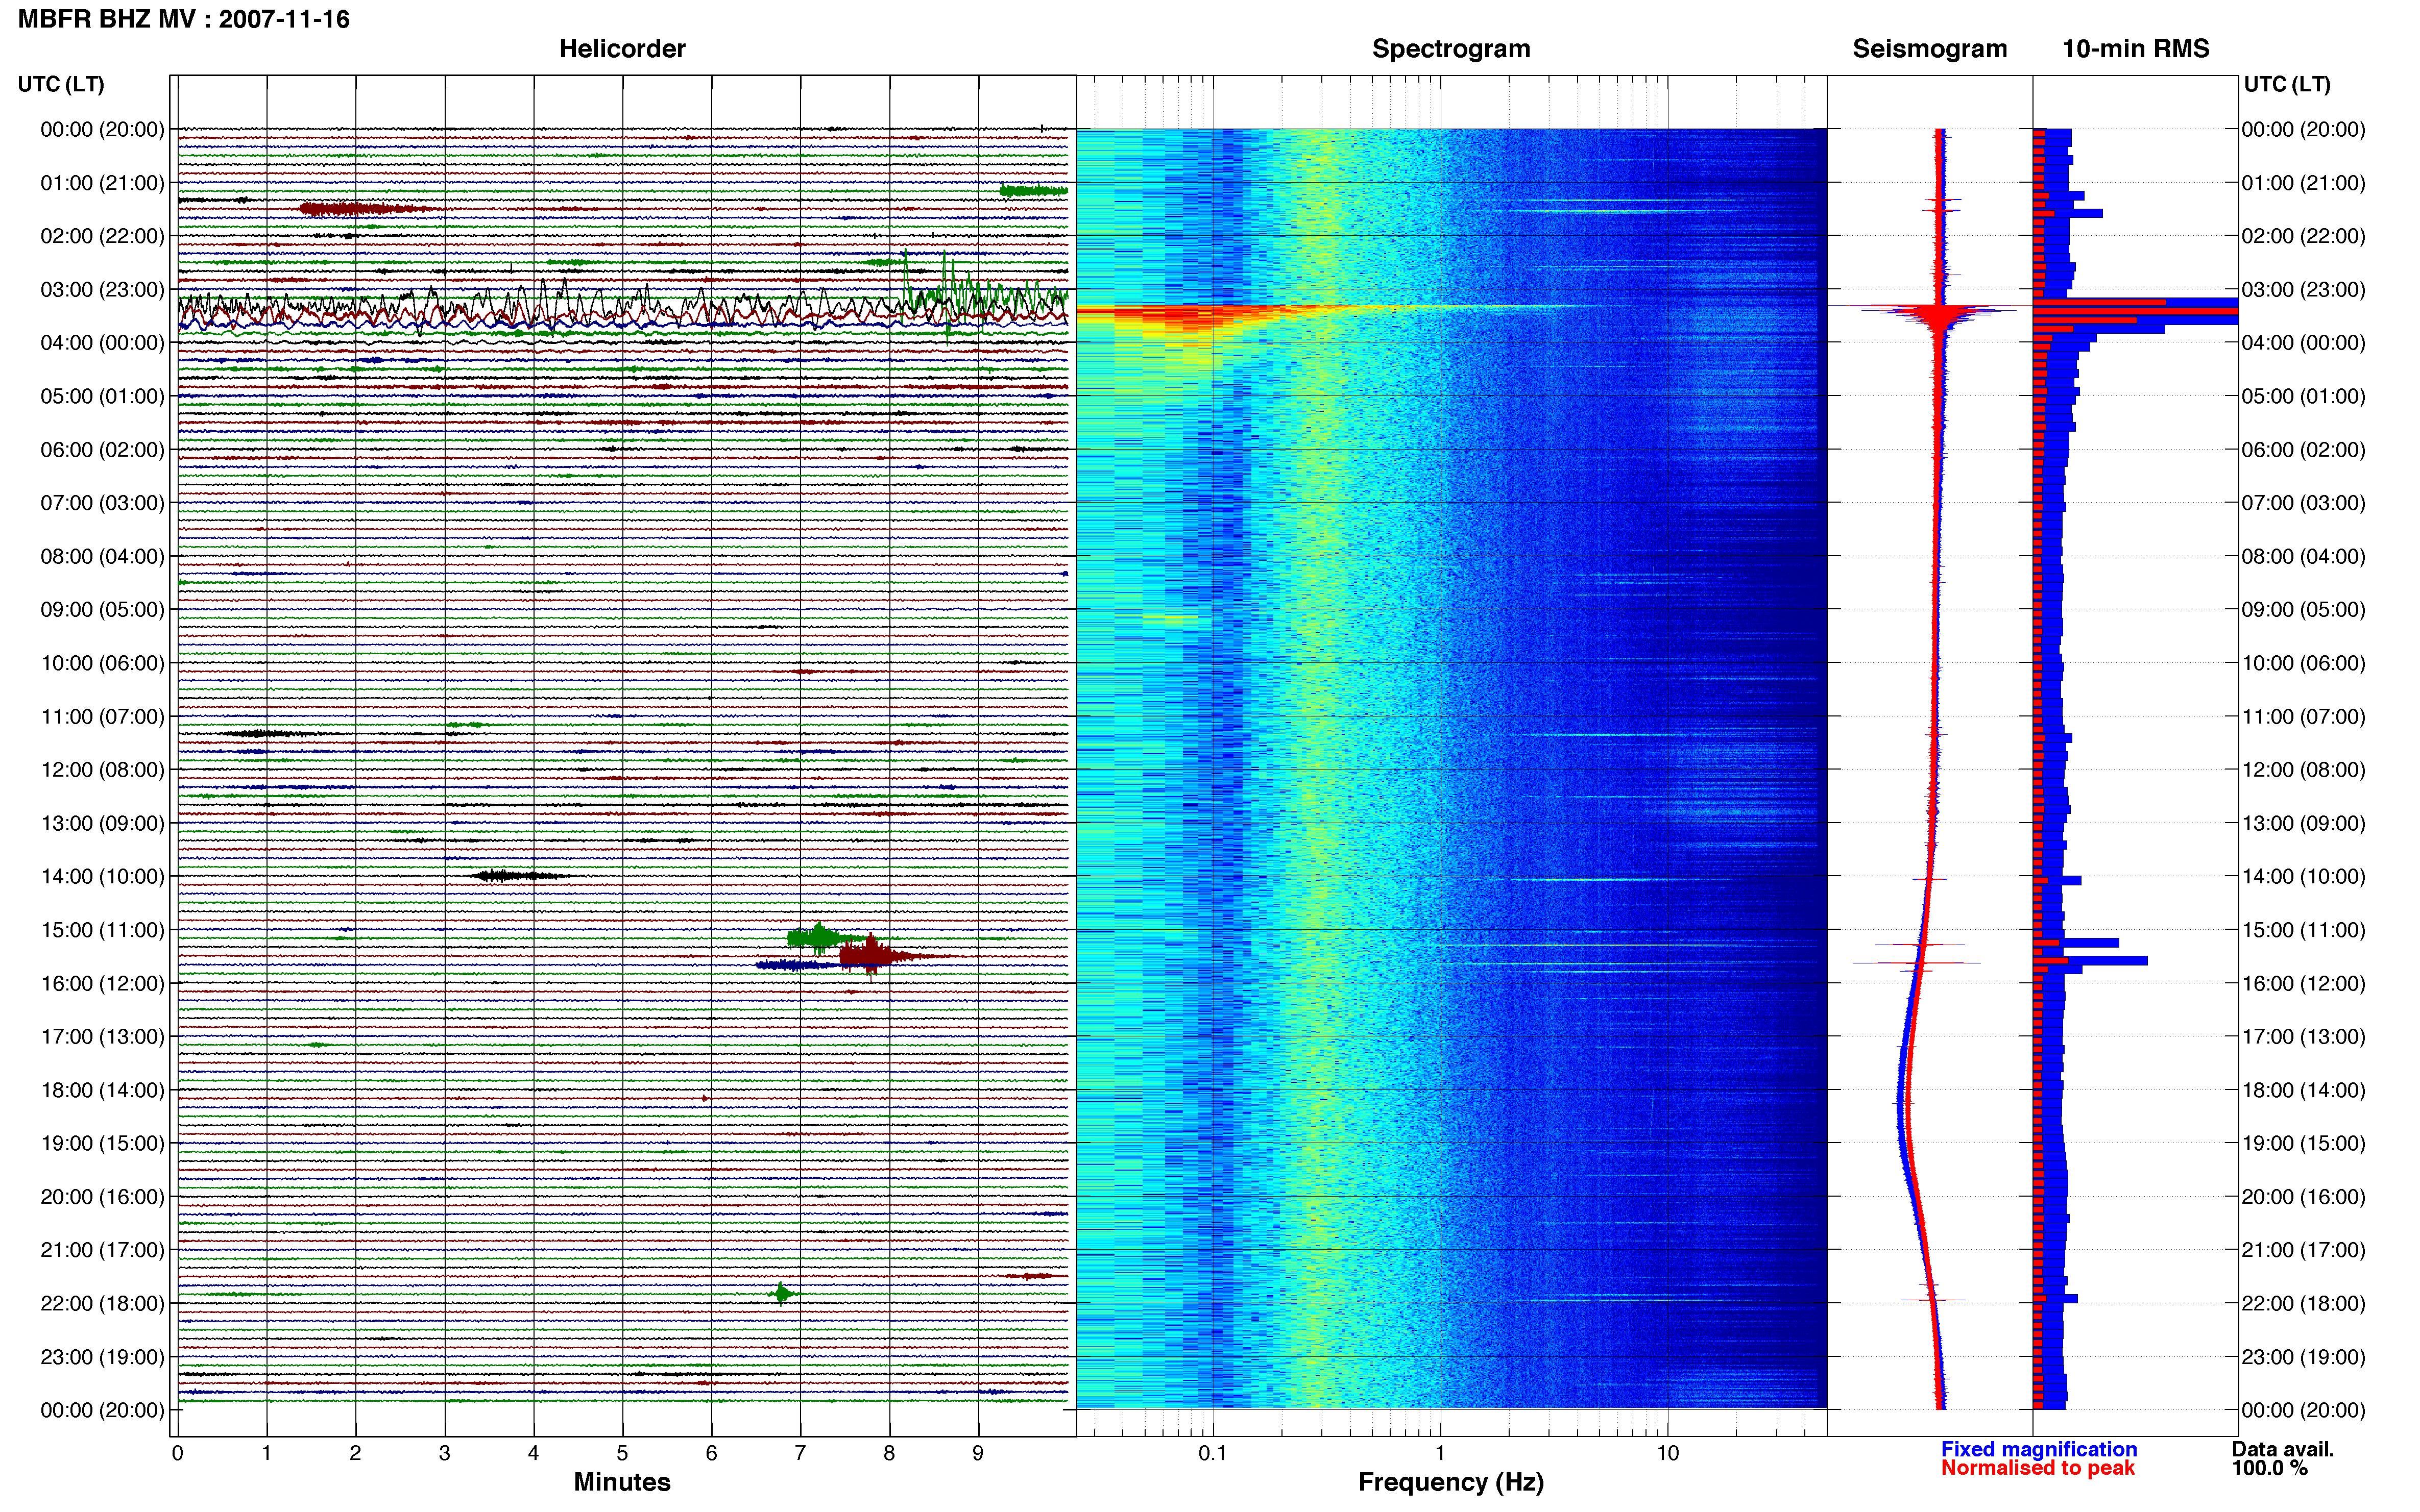
Task: Click the small green event near 22:00 trace
Action: pyautogui.click(x=781, y=1294)
